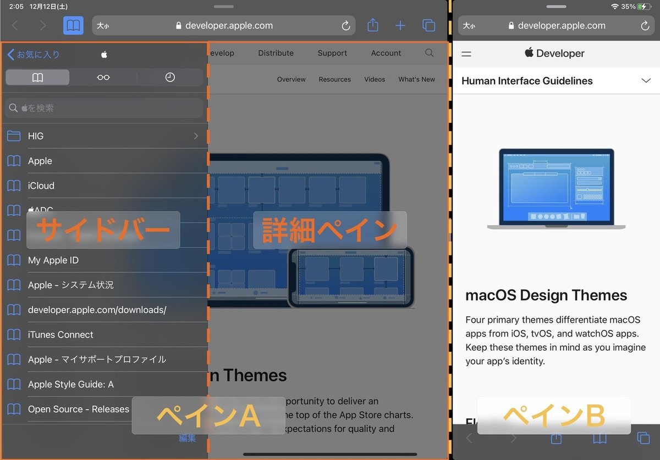Open Support in the website navigation
The height and width of the screenshot is (460, 660).
tap(332, 53)
